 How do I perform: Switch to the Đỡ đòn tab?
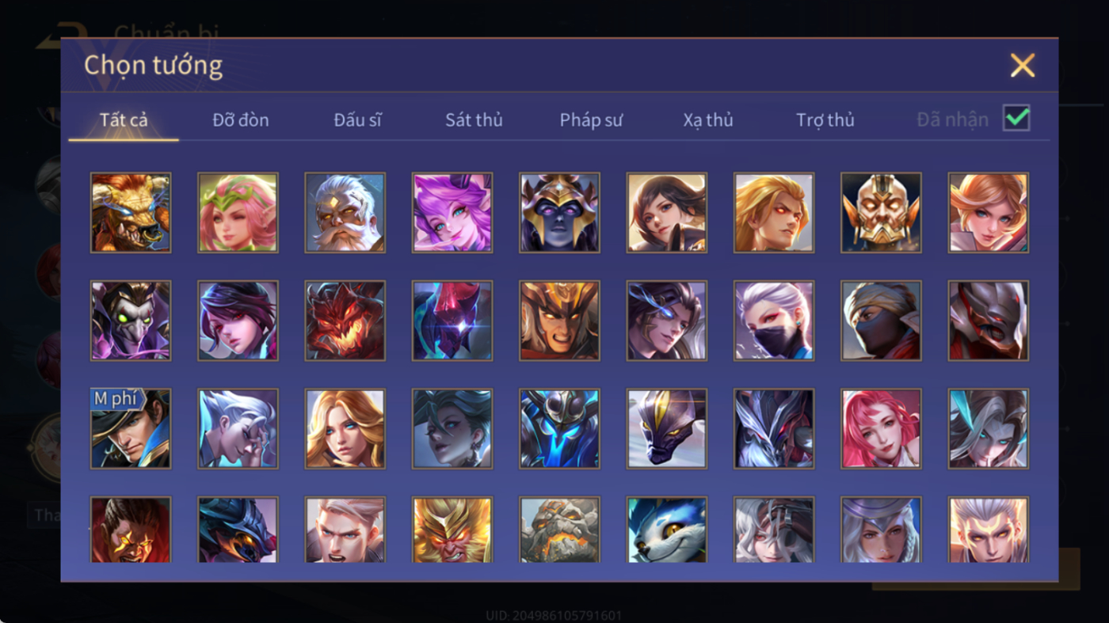point(241,120)
